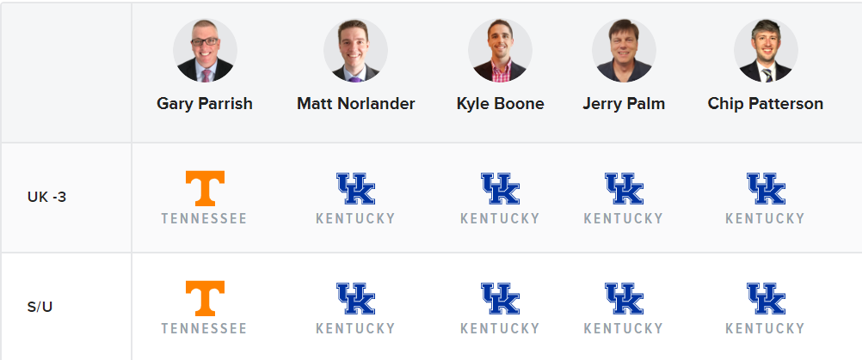862x360 pixels.
Task: Click Matt Norlander's profile photo
Action: (x=355, y=51)
